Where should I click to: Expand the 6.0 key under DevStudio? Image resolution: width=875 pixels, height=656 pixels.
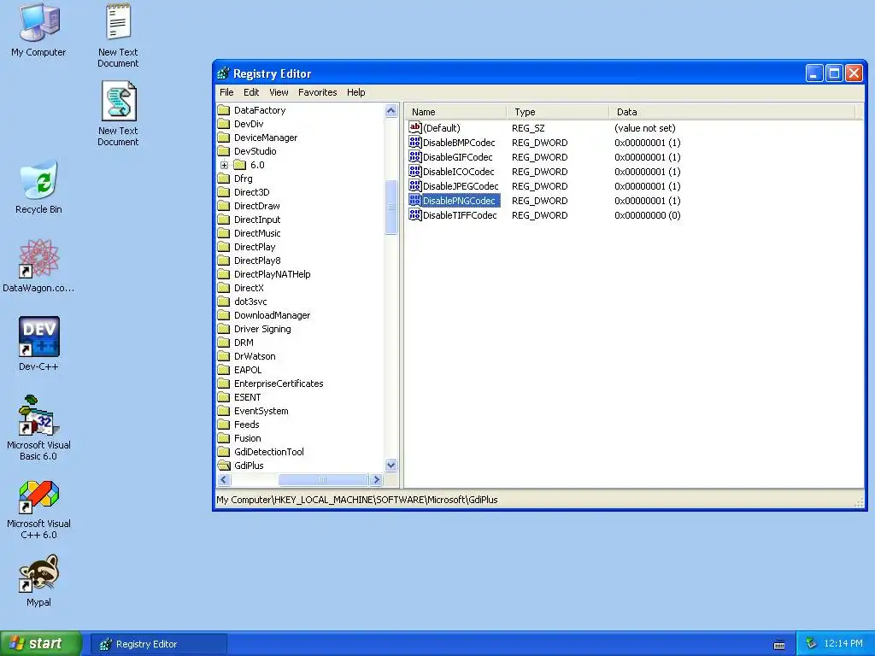[225, 165]
